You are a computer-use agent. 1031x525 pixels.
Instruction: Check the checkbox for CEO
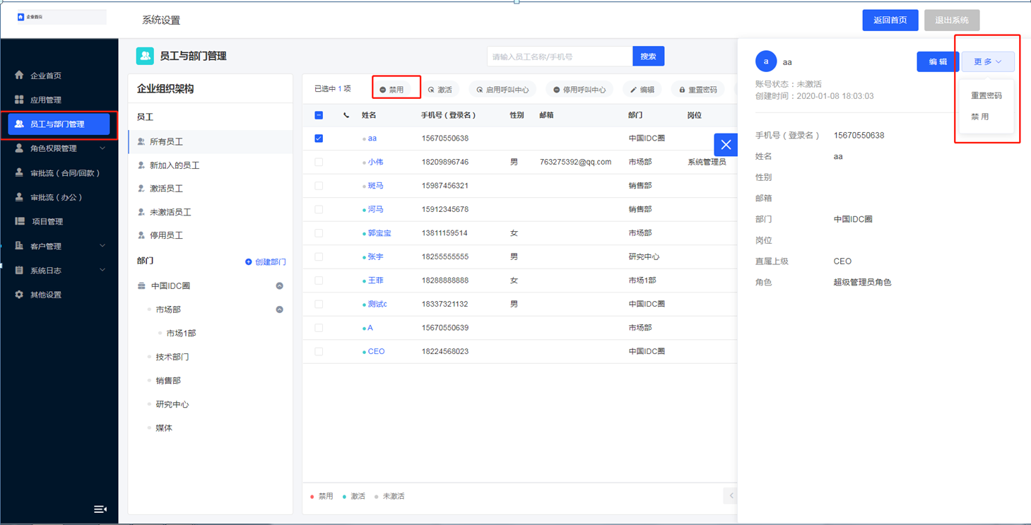point(319,351)
